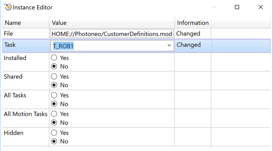Viewport: 273px width, 151px height.
Task: Click the Information column header
Action: pos(193,23)
